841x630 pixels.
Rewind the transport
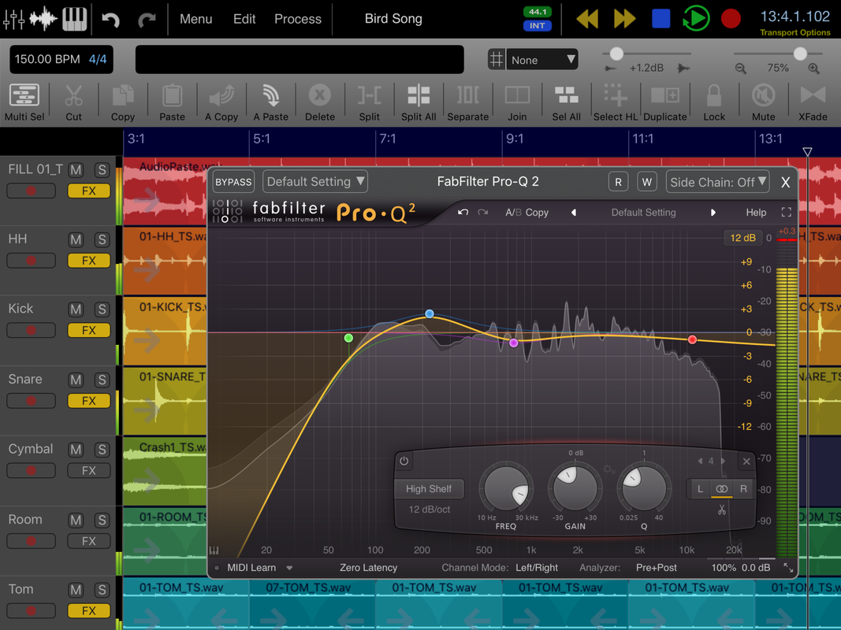(x=587, y=19)
